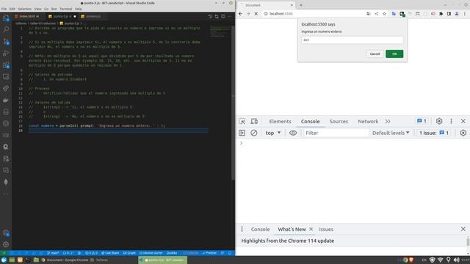Switch to the Network tab

click(368, 121)
